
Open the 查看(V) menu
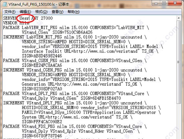(x=58, y=12)
